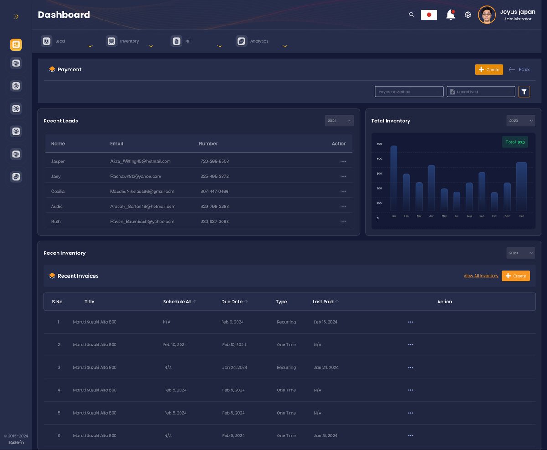Expand the Lead navigation dropdown chevron

click(x=90, y=46)
